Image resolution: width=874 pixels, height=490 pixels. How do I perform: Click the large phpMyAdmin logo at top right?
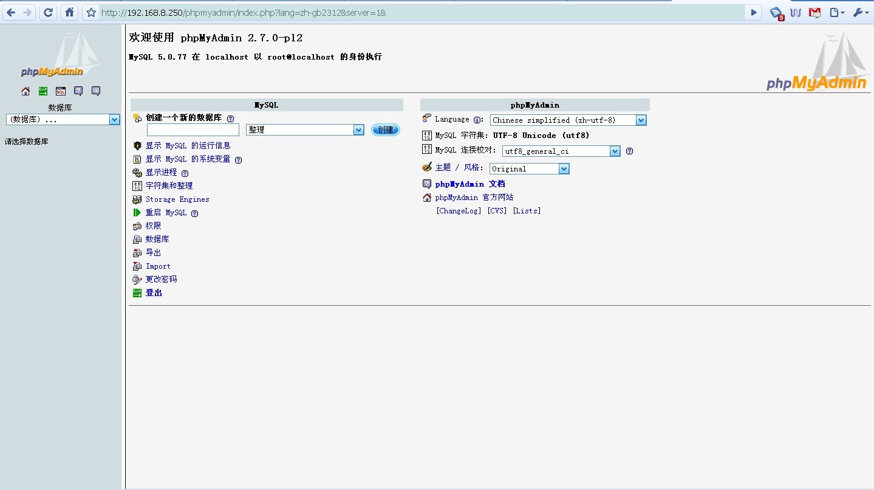tap(817, 62)
